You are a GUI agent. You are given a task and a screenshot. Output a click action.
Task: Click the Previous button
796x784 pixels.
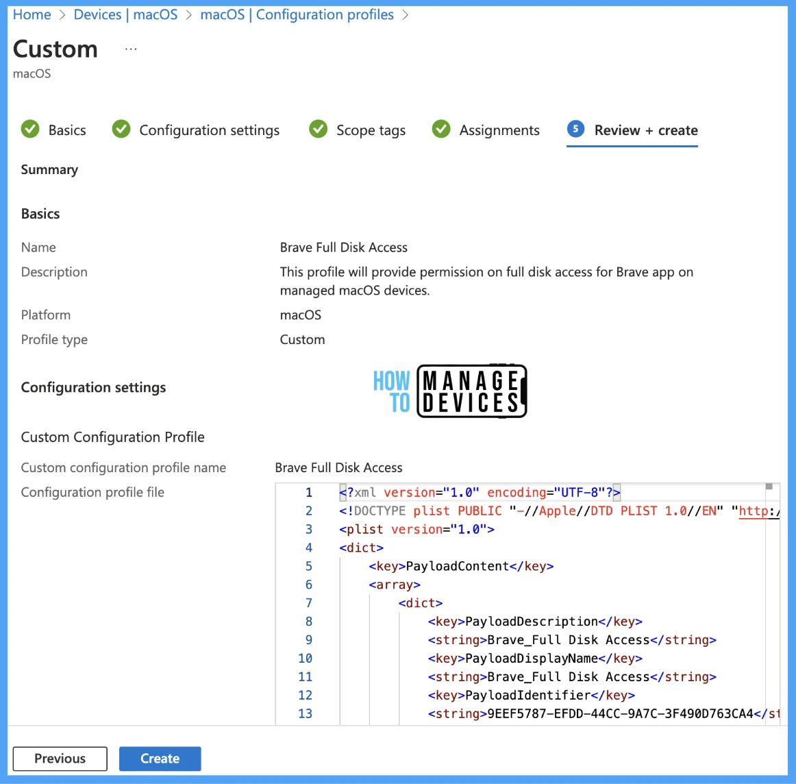pos(60,759)
